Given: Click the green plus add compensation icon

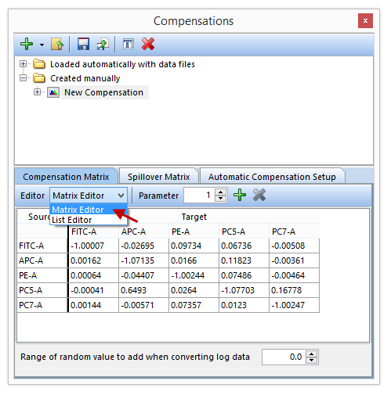Looking at the screenshot, I should click(27, 44).
